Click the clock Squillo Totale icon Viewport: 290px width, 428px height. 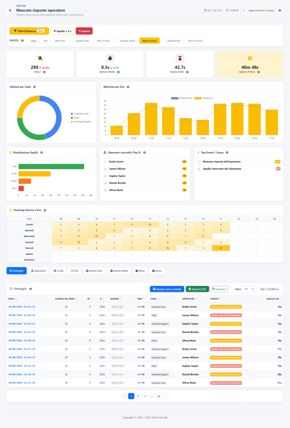tap(250, 58)
